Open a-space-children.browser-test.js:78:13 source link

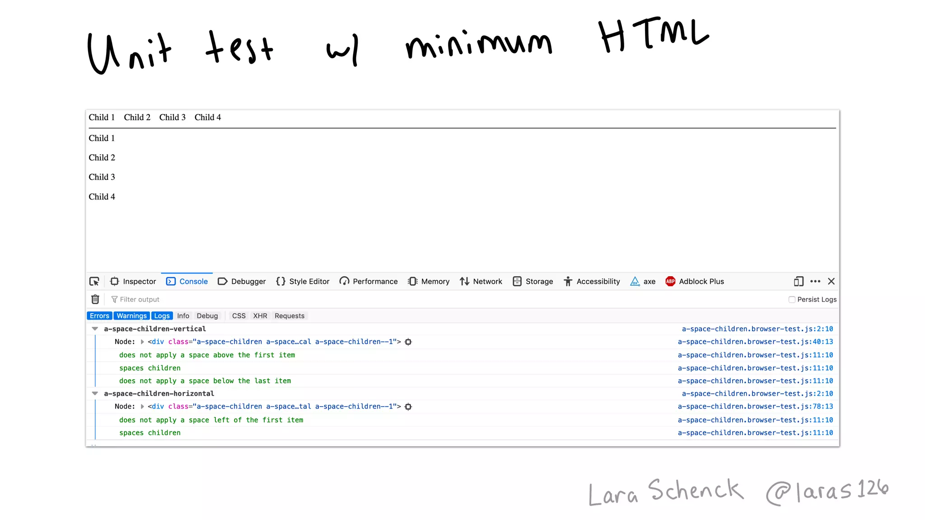pyautogui.click(x=755, y=406)
